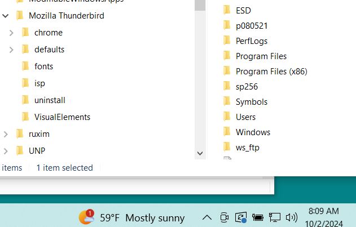Image resolution: width=356 pixels, height=227 pixels.
Task: Collapse the Mozilla Thunderbird tree node
Action: point(6,16)
